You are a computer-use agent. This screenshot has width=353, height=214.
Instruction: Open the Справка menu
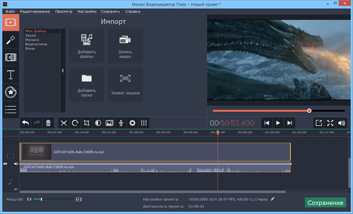(x=133, y=11)
